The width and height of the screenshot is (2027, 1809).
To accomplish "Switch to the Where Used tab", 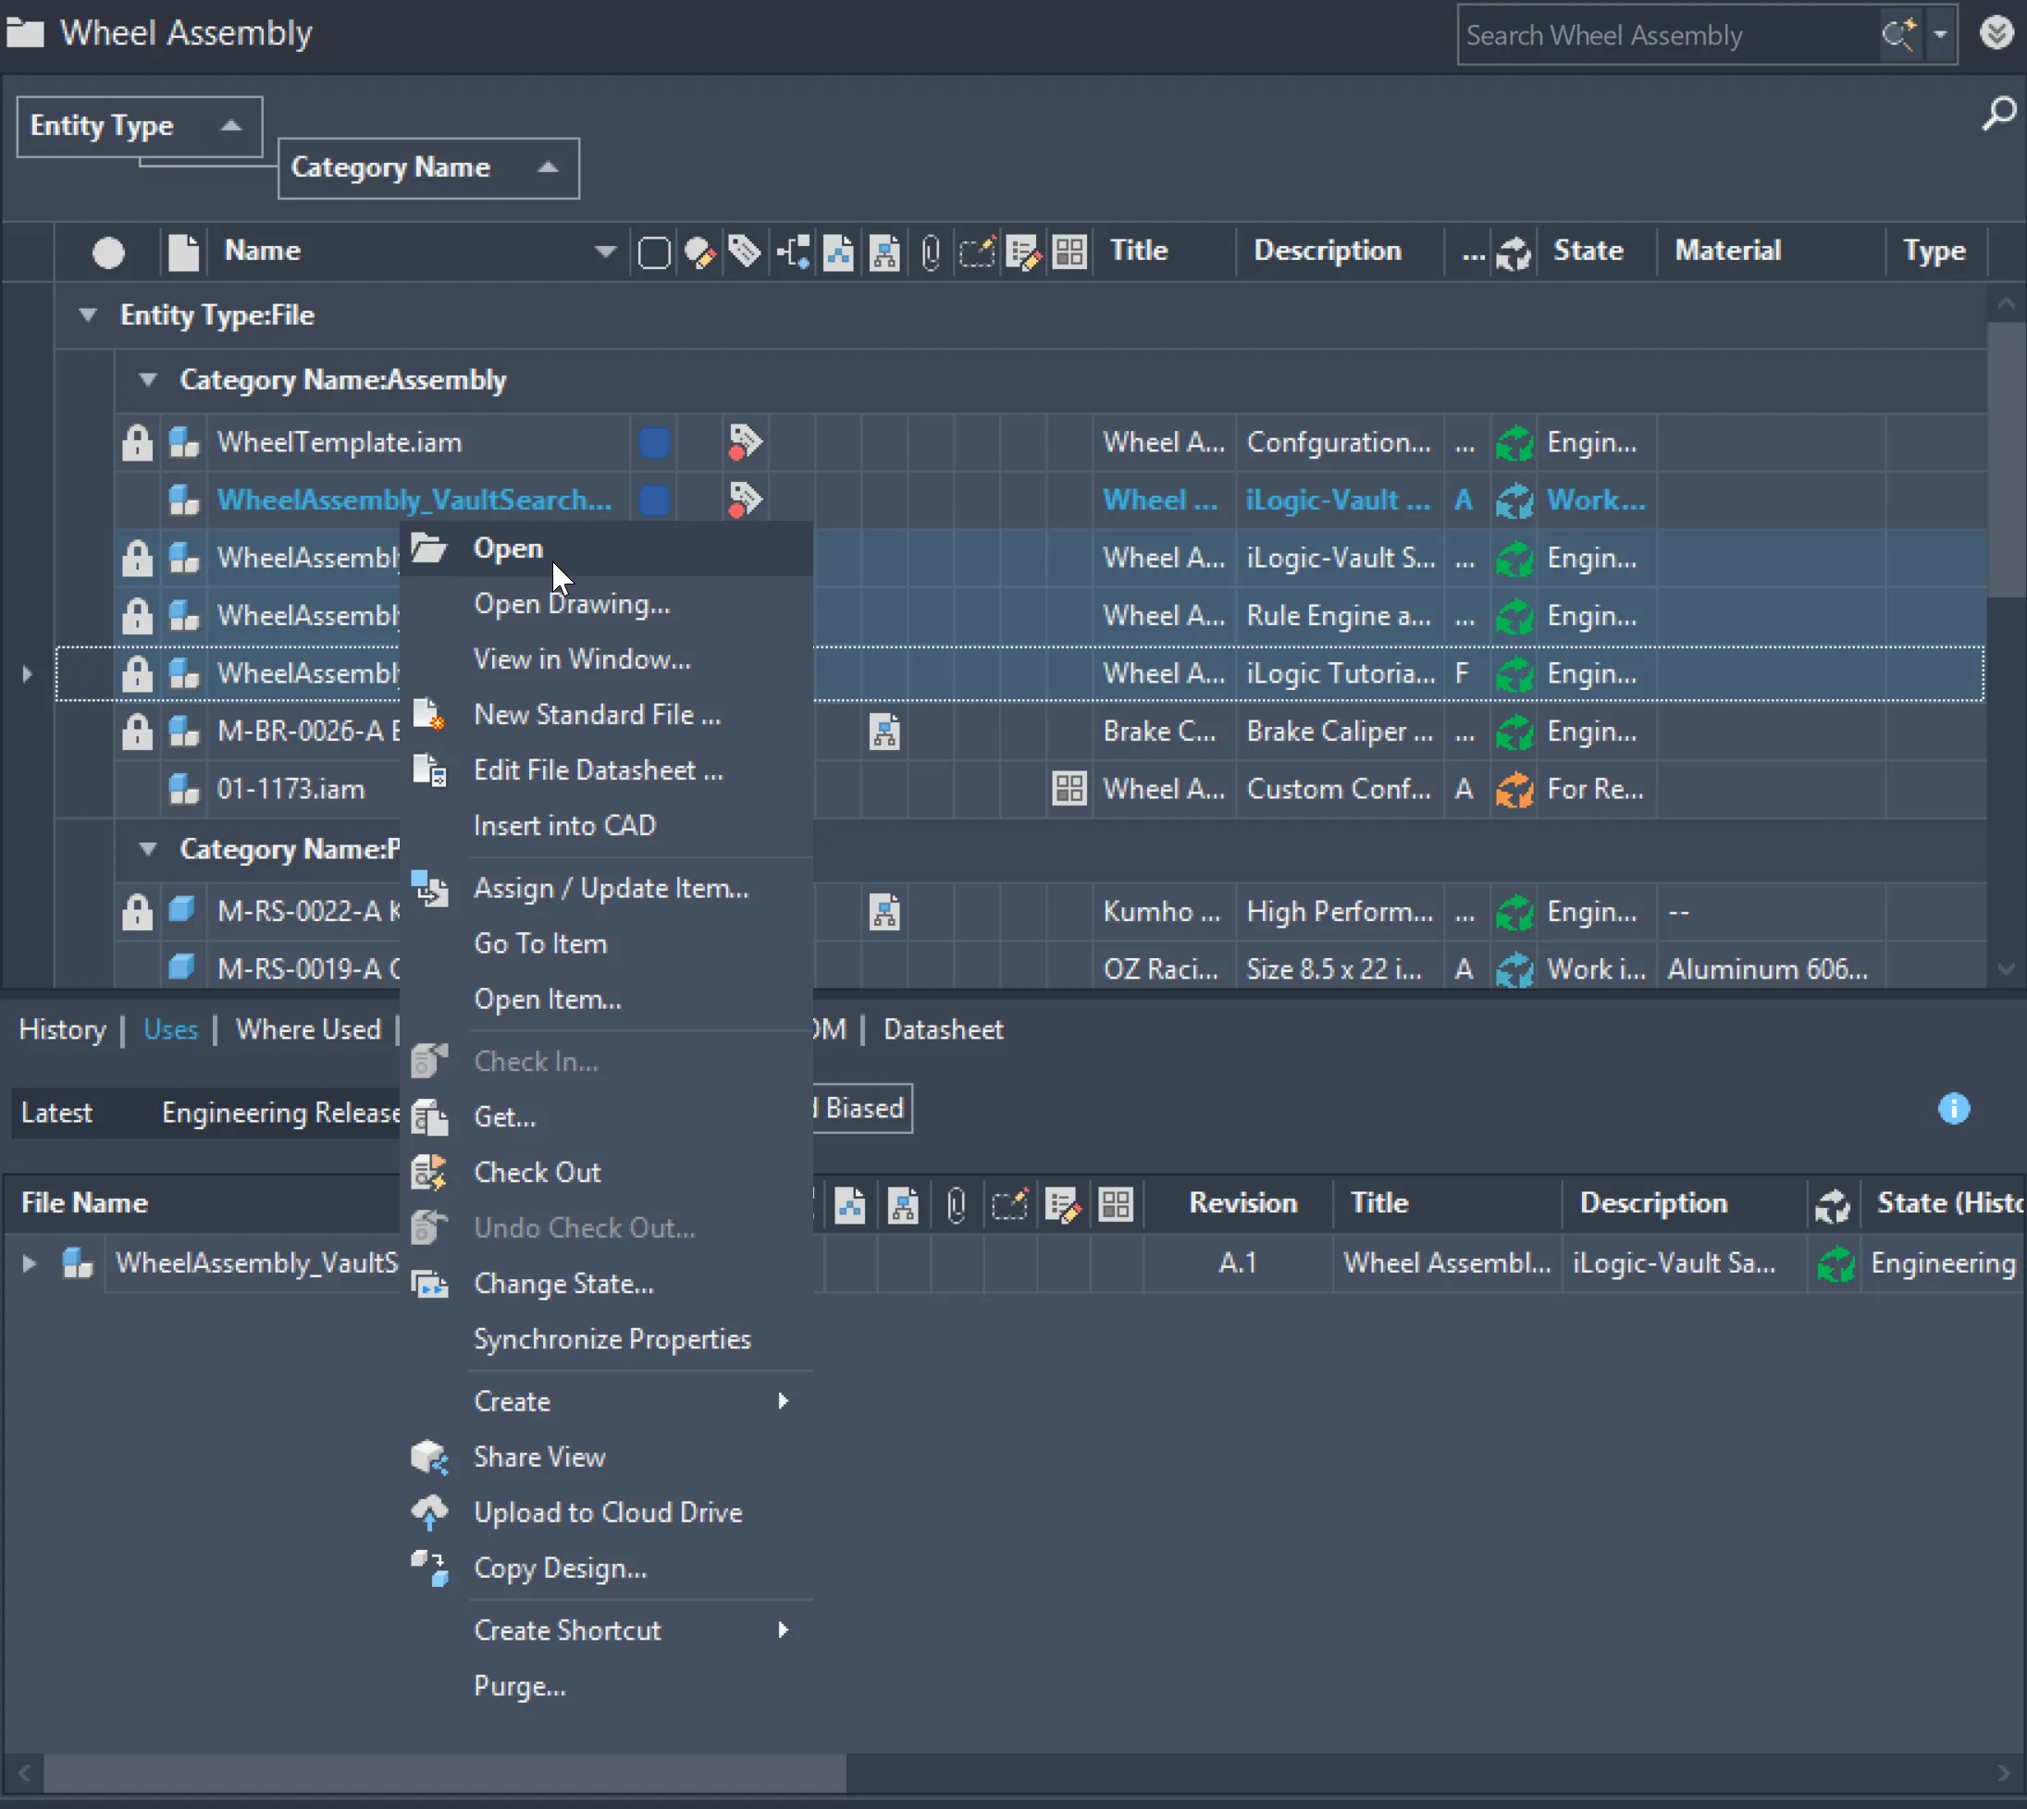I will pos(308,1029).
